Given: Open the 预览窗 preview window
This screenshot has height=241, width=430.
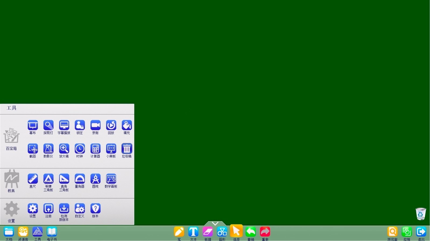Looking at the screenshot, I should [x=392, y=232].
